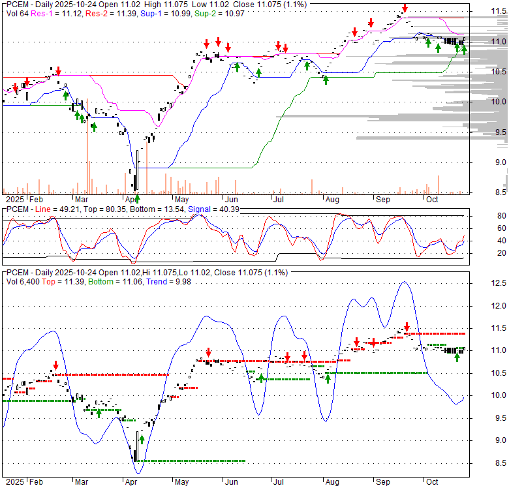Click the red down arrow in mid-September on the bottom chart

coord(407,327)
